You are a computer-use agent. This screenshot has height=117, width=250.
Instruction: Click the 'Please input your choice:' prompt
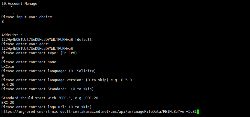pyautogui.click(x=28, y=17)
